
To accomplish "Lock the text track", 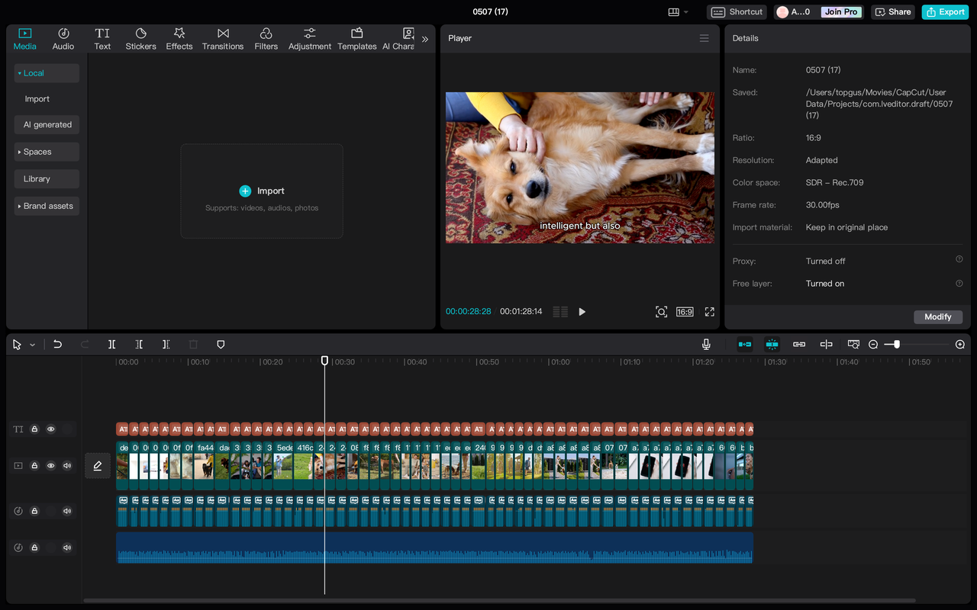I will pyautogui.click(x=34, y=429).
